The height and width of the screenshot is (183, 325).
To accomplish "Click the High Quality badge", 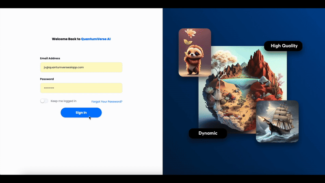I will point(283,46).
